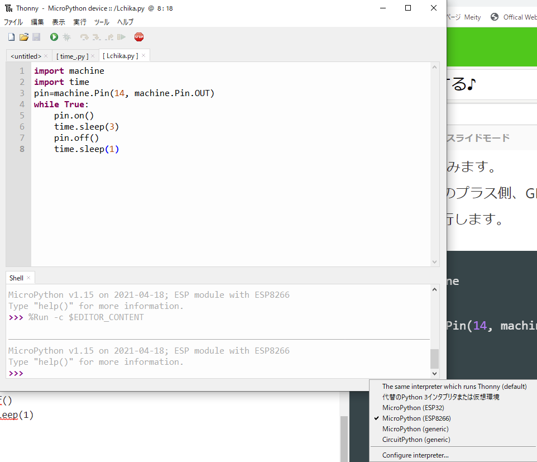Click '%Run -c $EDITOR_CONTENT' in Shell
This screenshot has height=462, width=537.
[x=86, y=317]
